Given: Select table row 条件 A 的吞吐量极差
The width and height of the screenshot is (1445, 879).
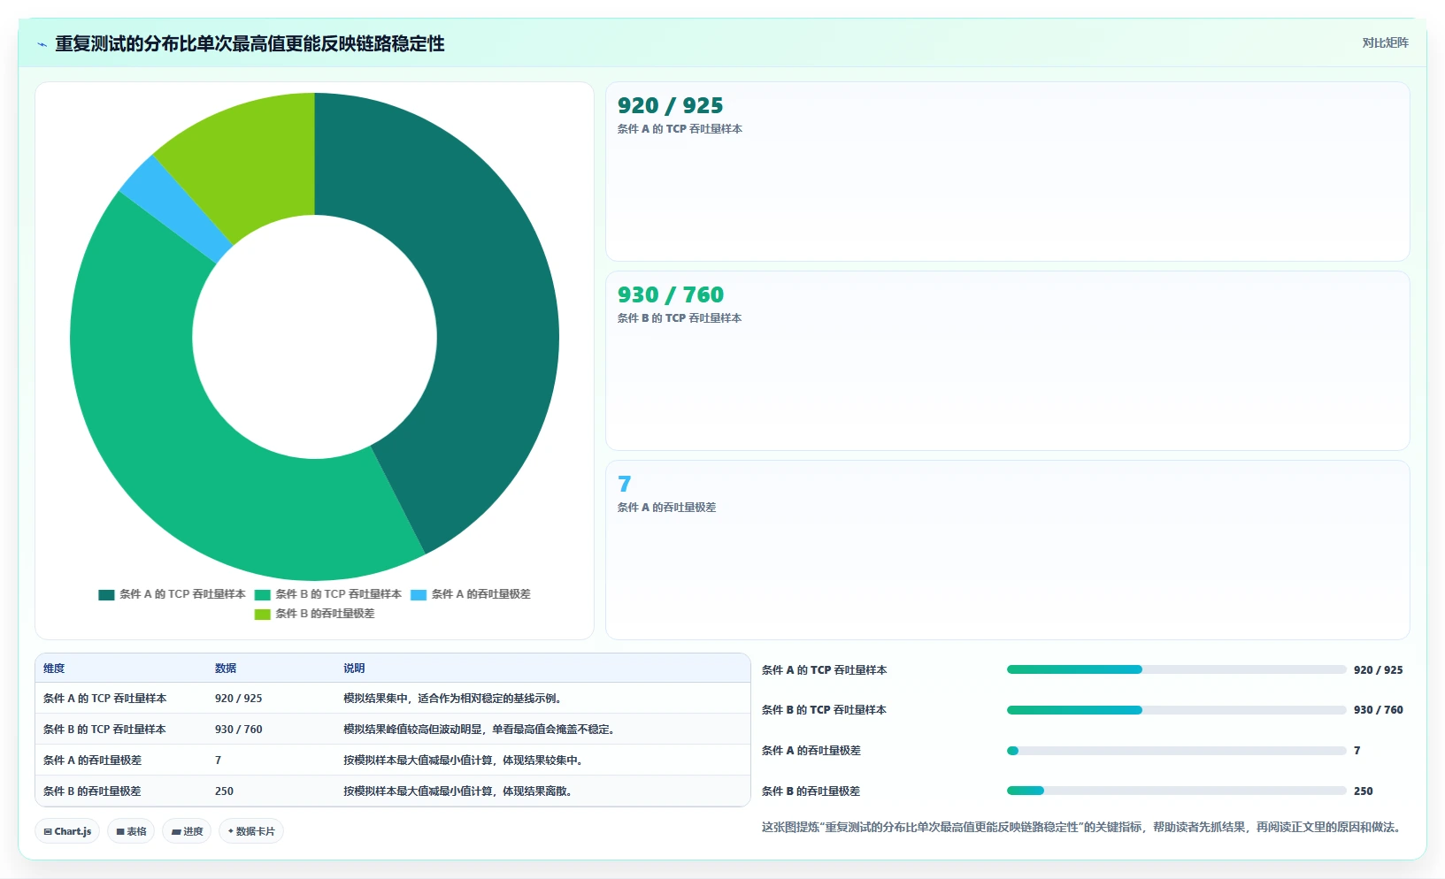Looking at the screenshot, I should pyautogui.click(x=393, y=761).
